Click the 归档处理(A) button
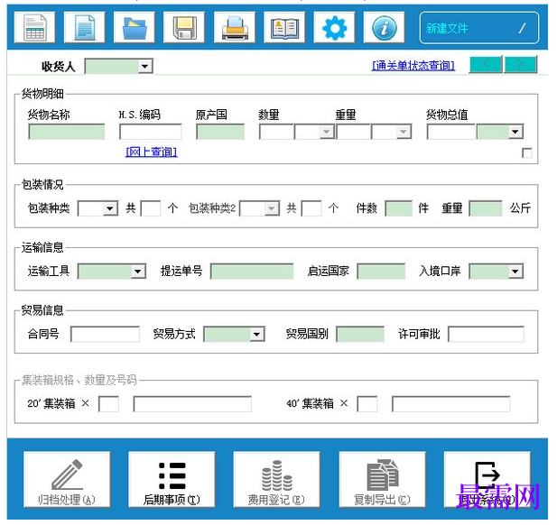557x525 pixels. [x=67, y=480]
